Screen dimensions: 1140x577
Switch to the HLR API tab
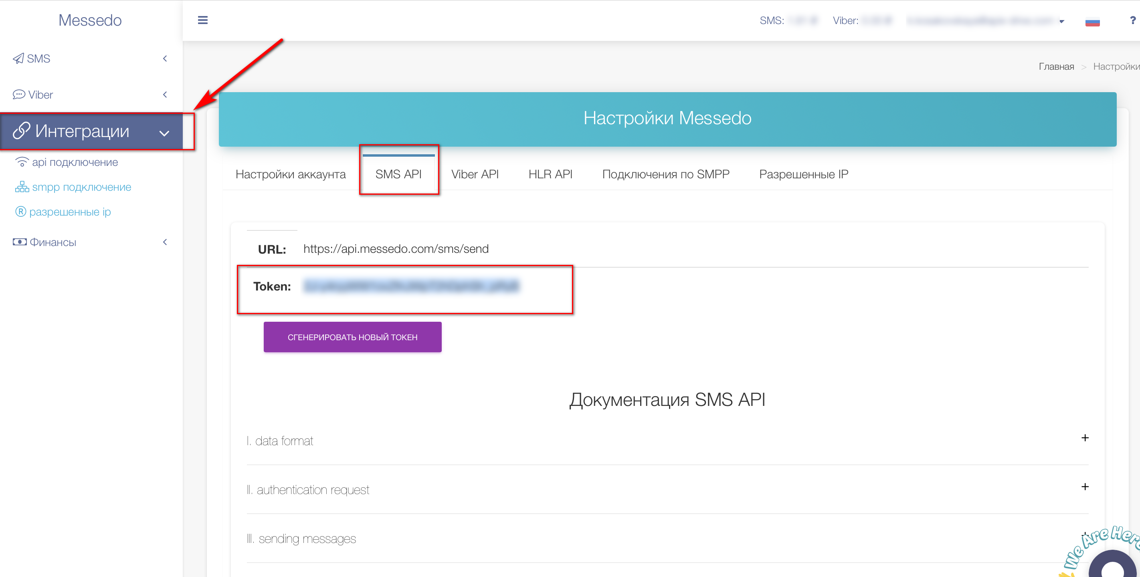pyautogui.click(x=550, y=174)
